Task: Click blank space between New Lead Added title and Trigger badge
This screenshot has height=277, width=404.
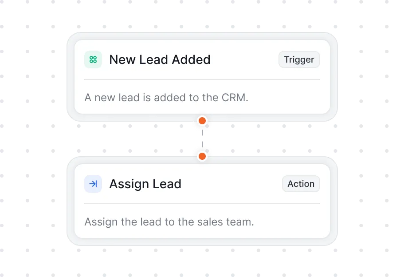Action: pos(244,59)
